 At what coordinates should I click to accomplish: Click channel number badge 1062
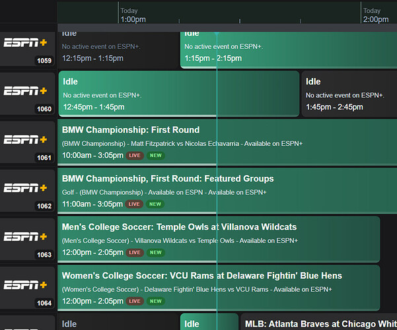pos(44,206)
